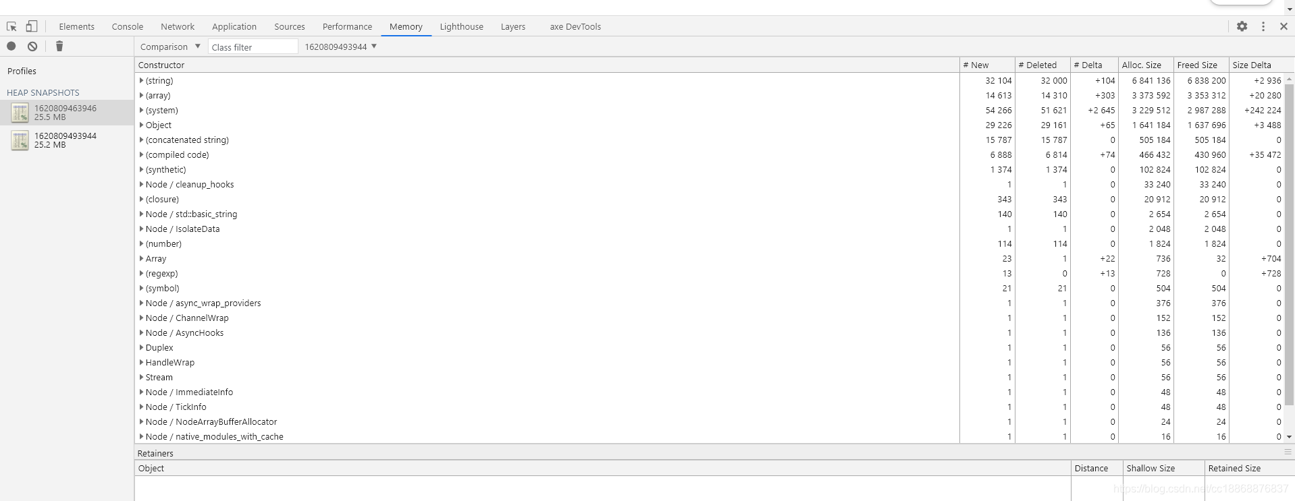Sort by # Delta column header
Viewport: 1295px width, 501px height.
click(x=1094, y=65)
